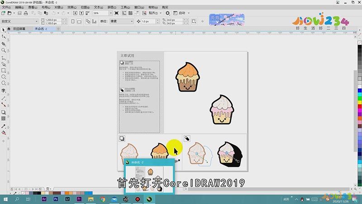The width and height of the screenshot is (362, 204).
Task: Click the Full-screen preview icon
Action: pos(117,13)
